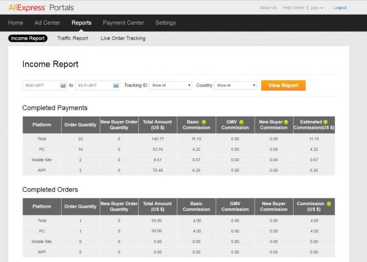Click Income Report page title

pos(50,64)
